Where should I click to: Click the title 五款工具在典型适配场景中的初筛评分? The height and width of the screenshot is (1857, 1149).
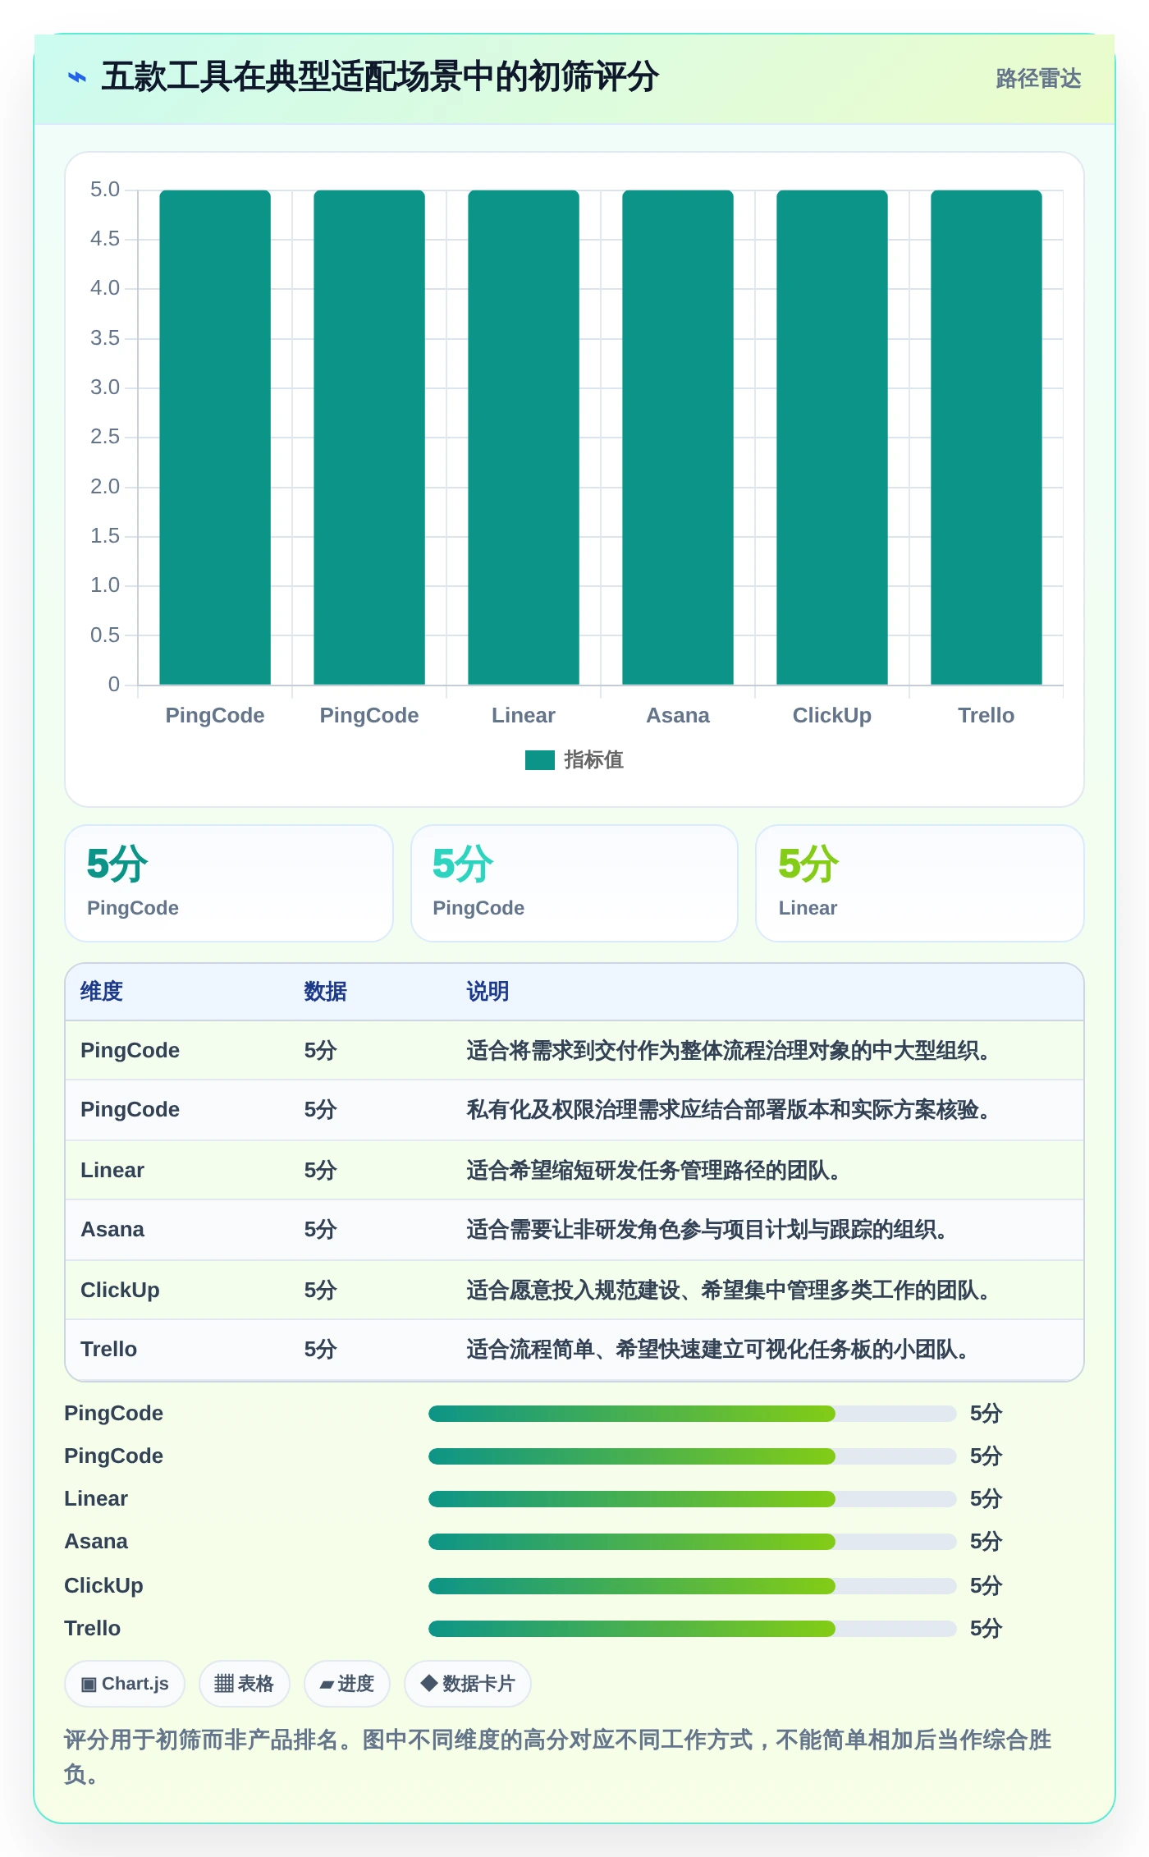coord(379,77)
